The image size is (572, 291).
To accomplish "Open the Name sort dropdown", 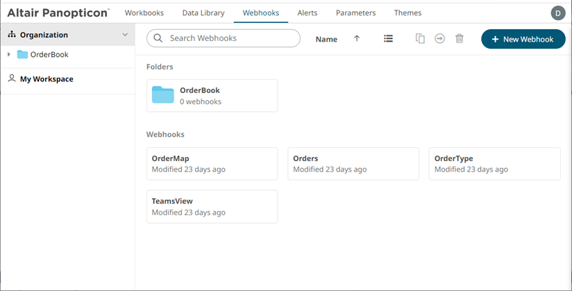I will click(x=326, y=40).
